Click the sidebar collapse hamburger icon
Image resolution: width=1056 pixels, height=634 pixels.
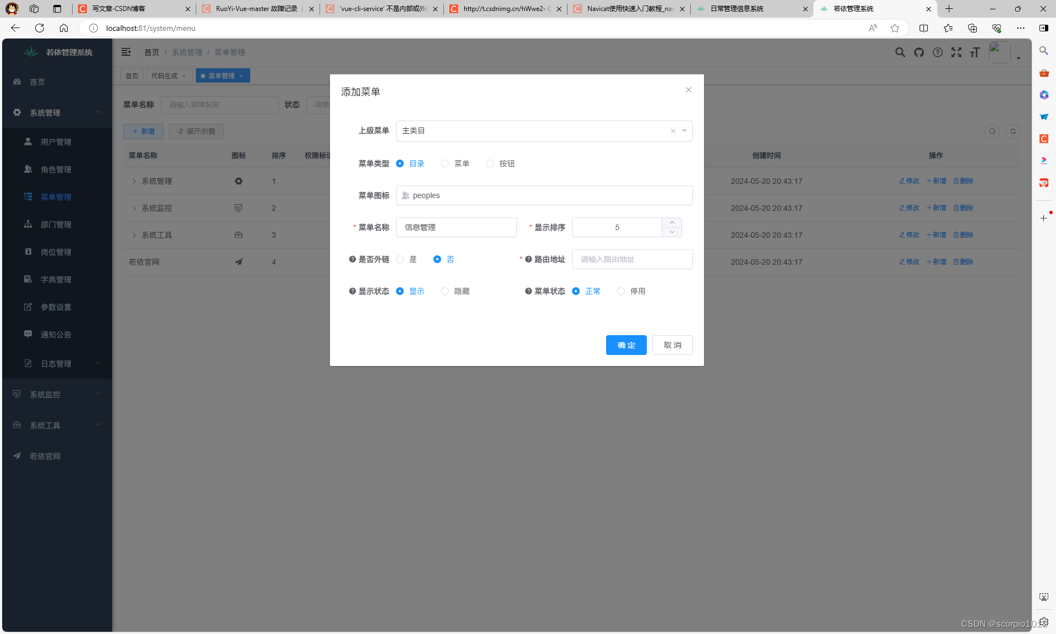pyautogui.click(x=126, y=52)
